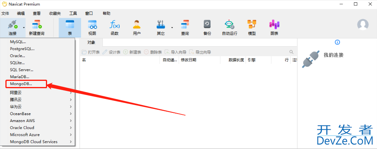This screenshot has height=149, width=377.
Task: Open the 工具 (Tools) menu
Action: click(x=73, y=13)
